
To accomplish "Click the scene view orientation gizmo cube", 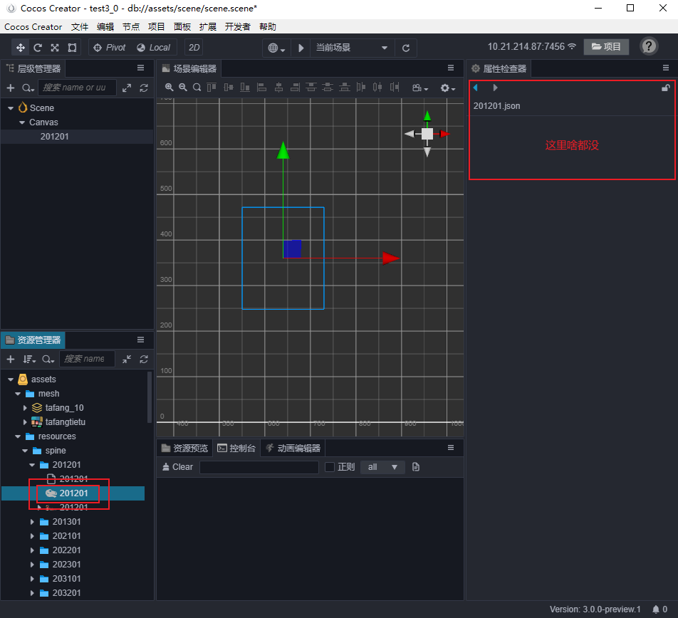I will pos(427,134).
